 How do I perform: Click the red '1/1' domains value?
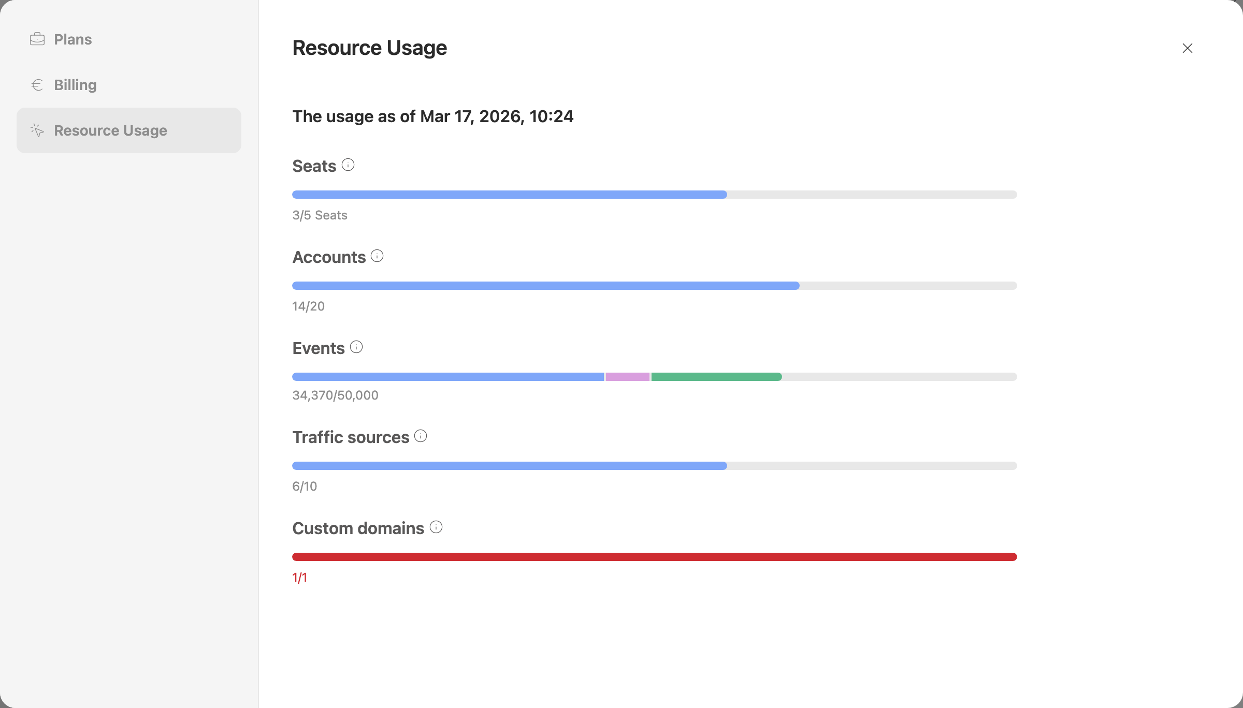[x=299, y=578]
